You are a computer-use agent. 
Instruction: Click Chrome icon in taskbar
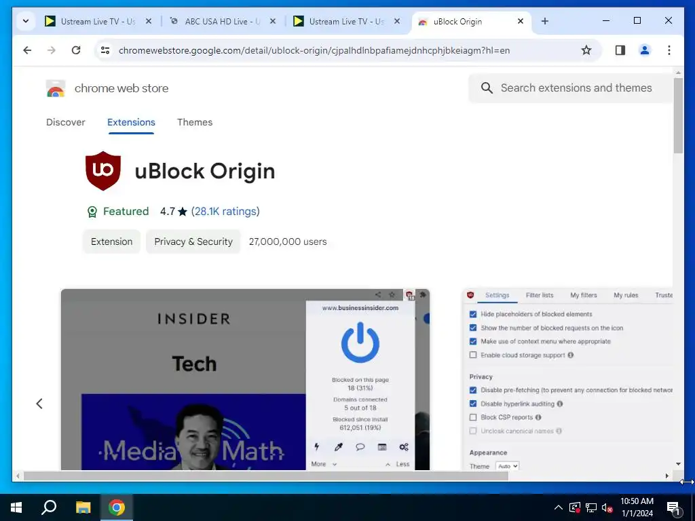tap(117, 507)
